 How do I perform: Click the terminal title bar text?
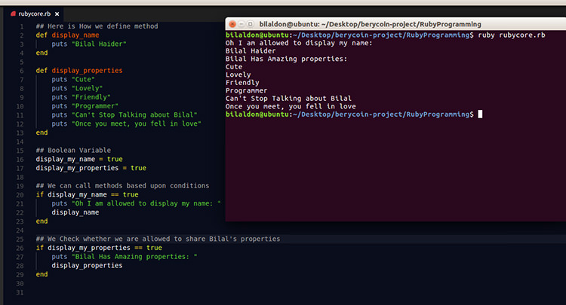[x=370, y=24]
